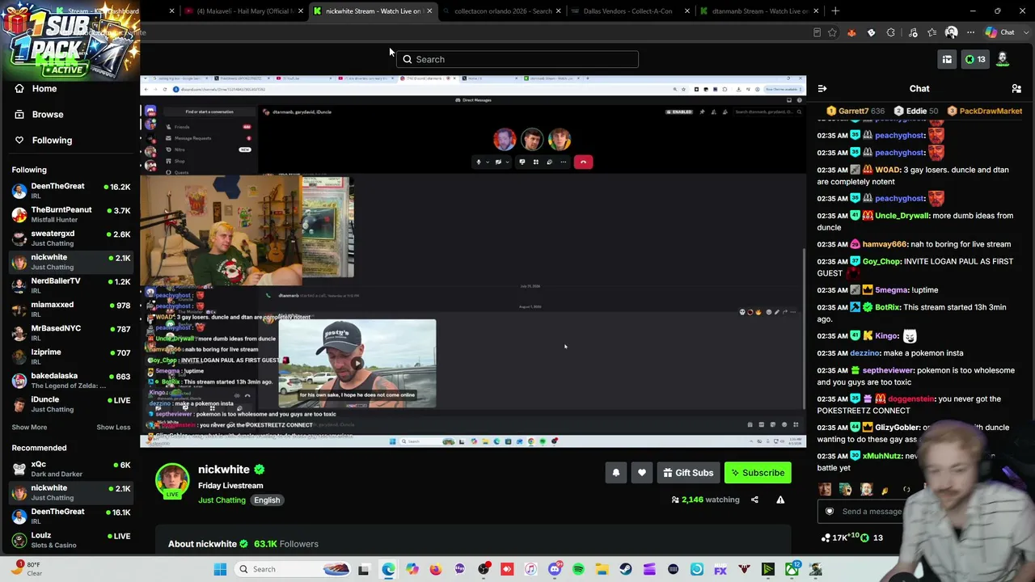The image size is (1035, 582).
Task: Go to Browse in the sidebar
Action: click(x=48, y=114)
